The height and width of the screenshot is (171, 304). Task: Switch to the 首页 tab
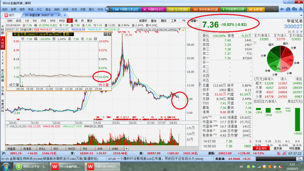pyautogui.click(x=12, y=15)
